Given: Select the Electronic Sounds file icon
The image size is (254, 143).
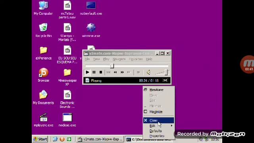Looking at the screenshot, I should (67, 99).
